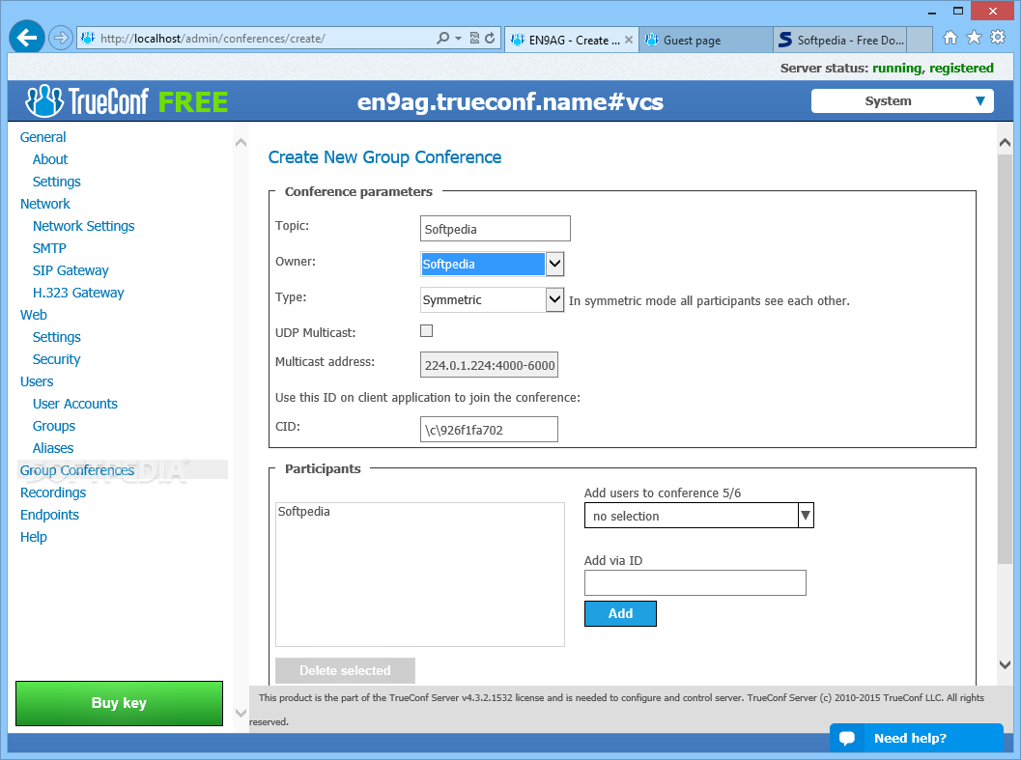Viewport: 1021px width, 760px height.
Task: Click the Add via ID input field
Action: (x=695, y=582)
